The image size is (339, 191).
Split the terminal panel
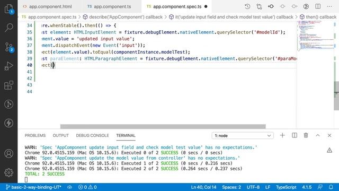pyautogui.click(x=295, y=135)
